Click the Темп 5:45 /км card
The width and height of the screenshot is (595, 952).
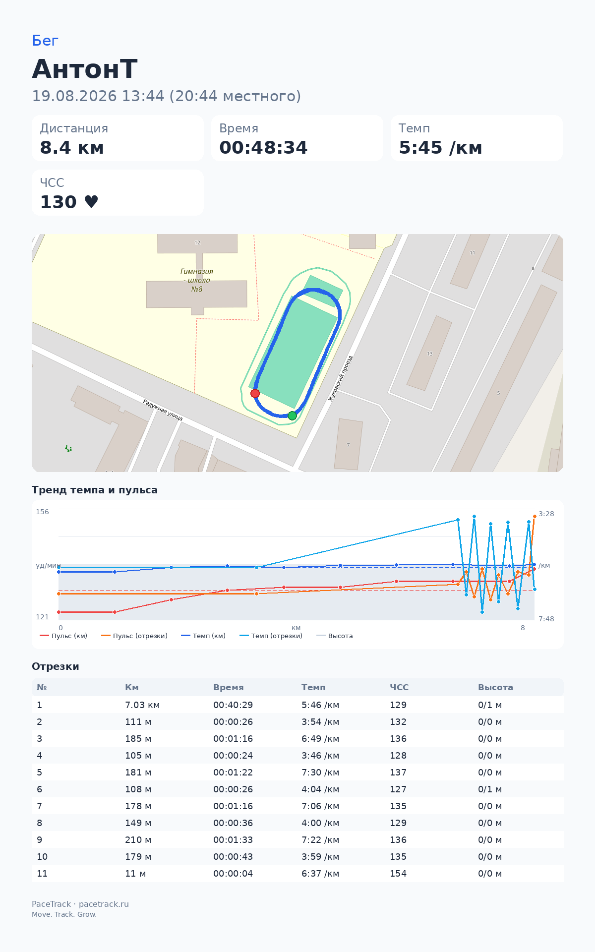coord(476,138)
